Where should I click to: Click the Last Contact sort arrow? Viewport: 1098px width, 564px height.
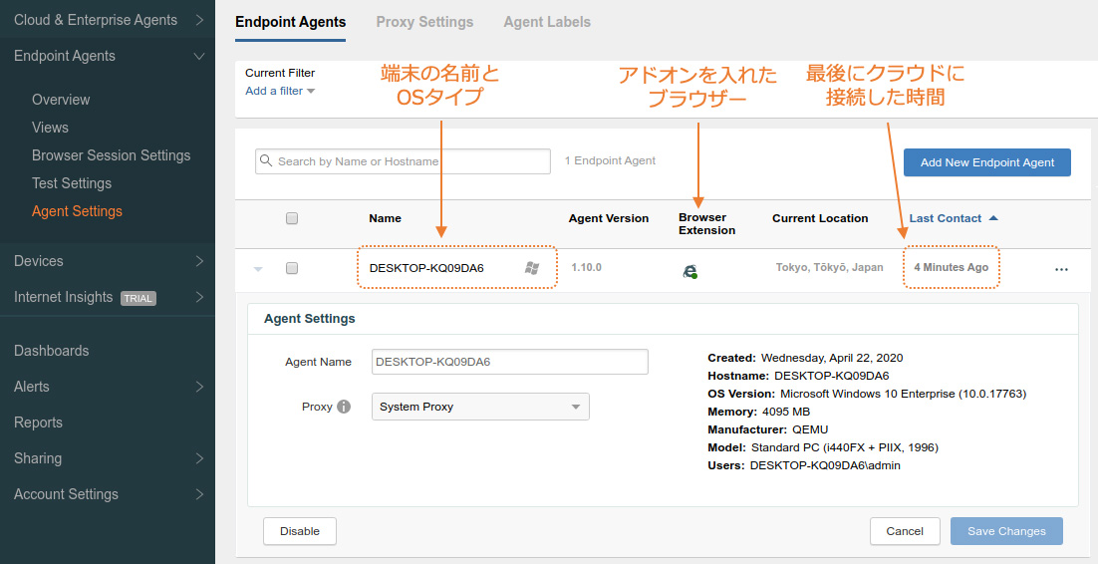tap(993, 218)
